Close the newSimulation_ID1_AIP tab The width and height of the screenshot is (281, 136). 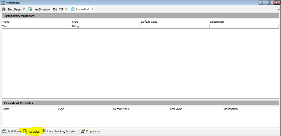tap(66, 9)
